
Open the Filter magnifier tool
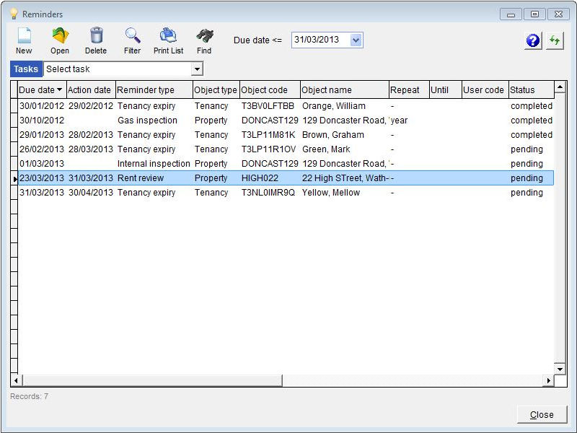[x=132, y=41]
